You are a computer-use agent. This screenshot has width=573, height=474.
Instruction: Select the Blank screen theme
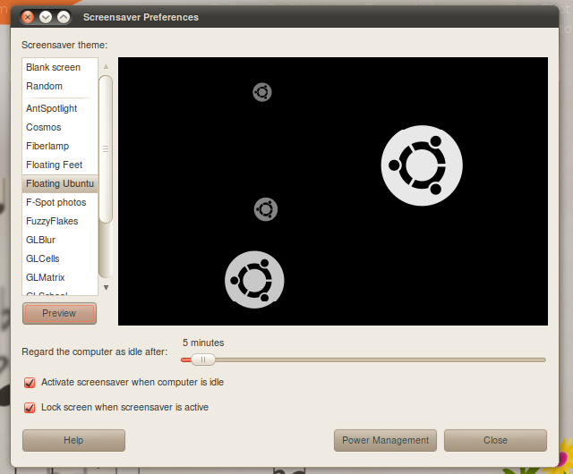(60, 68)
